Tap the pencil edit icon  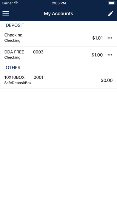coord(111,13)
